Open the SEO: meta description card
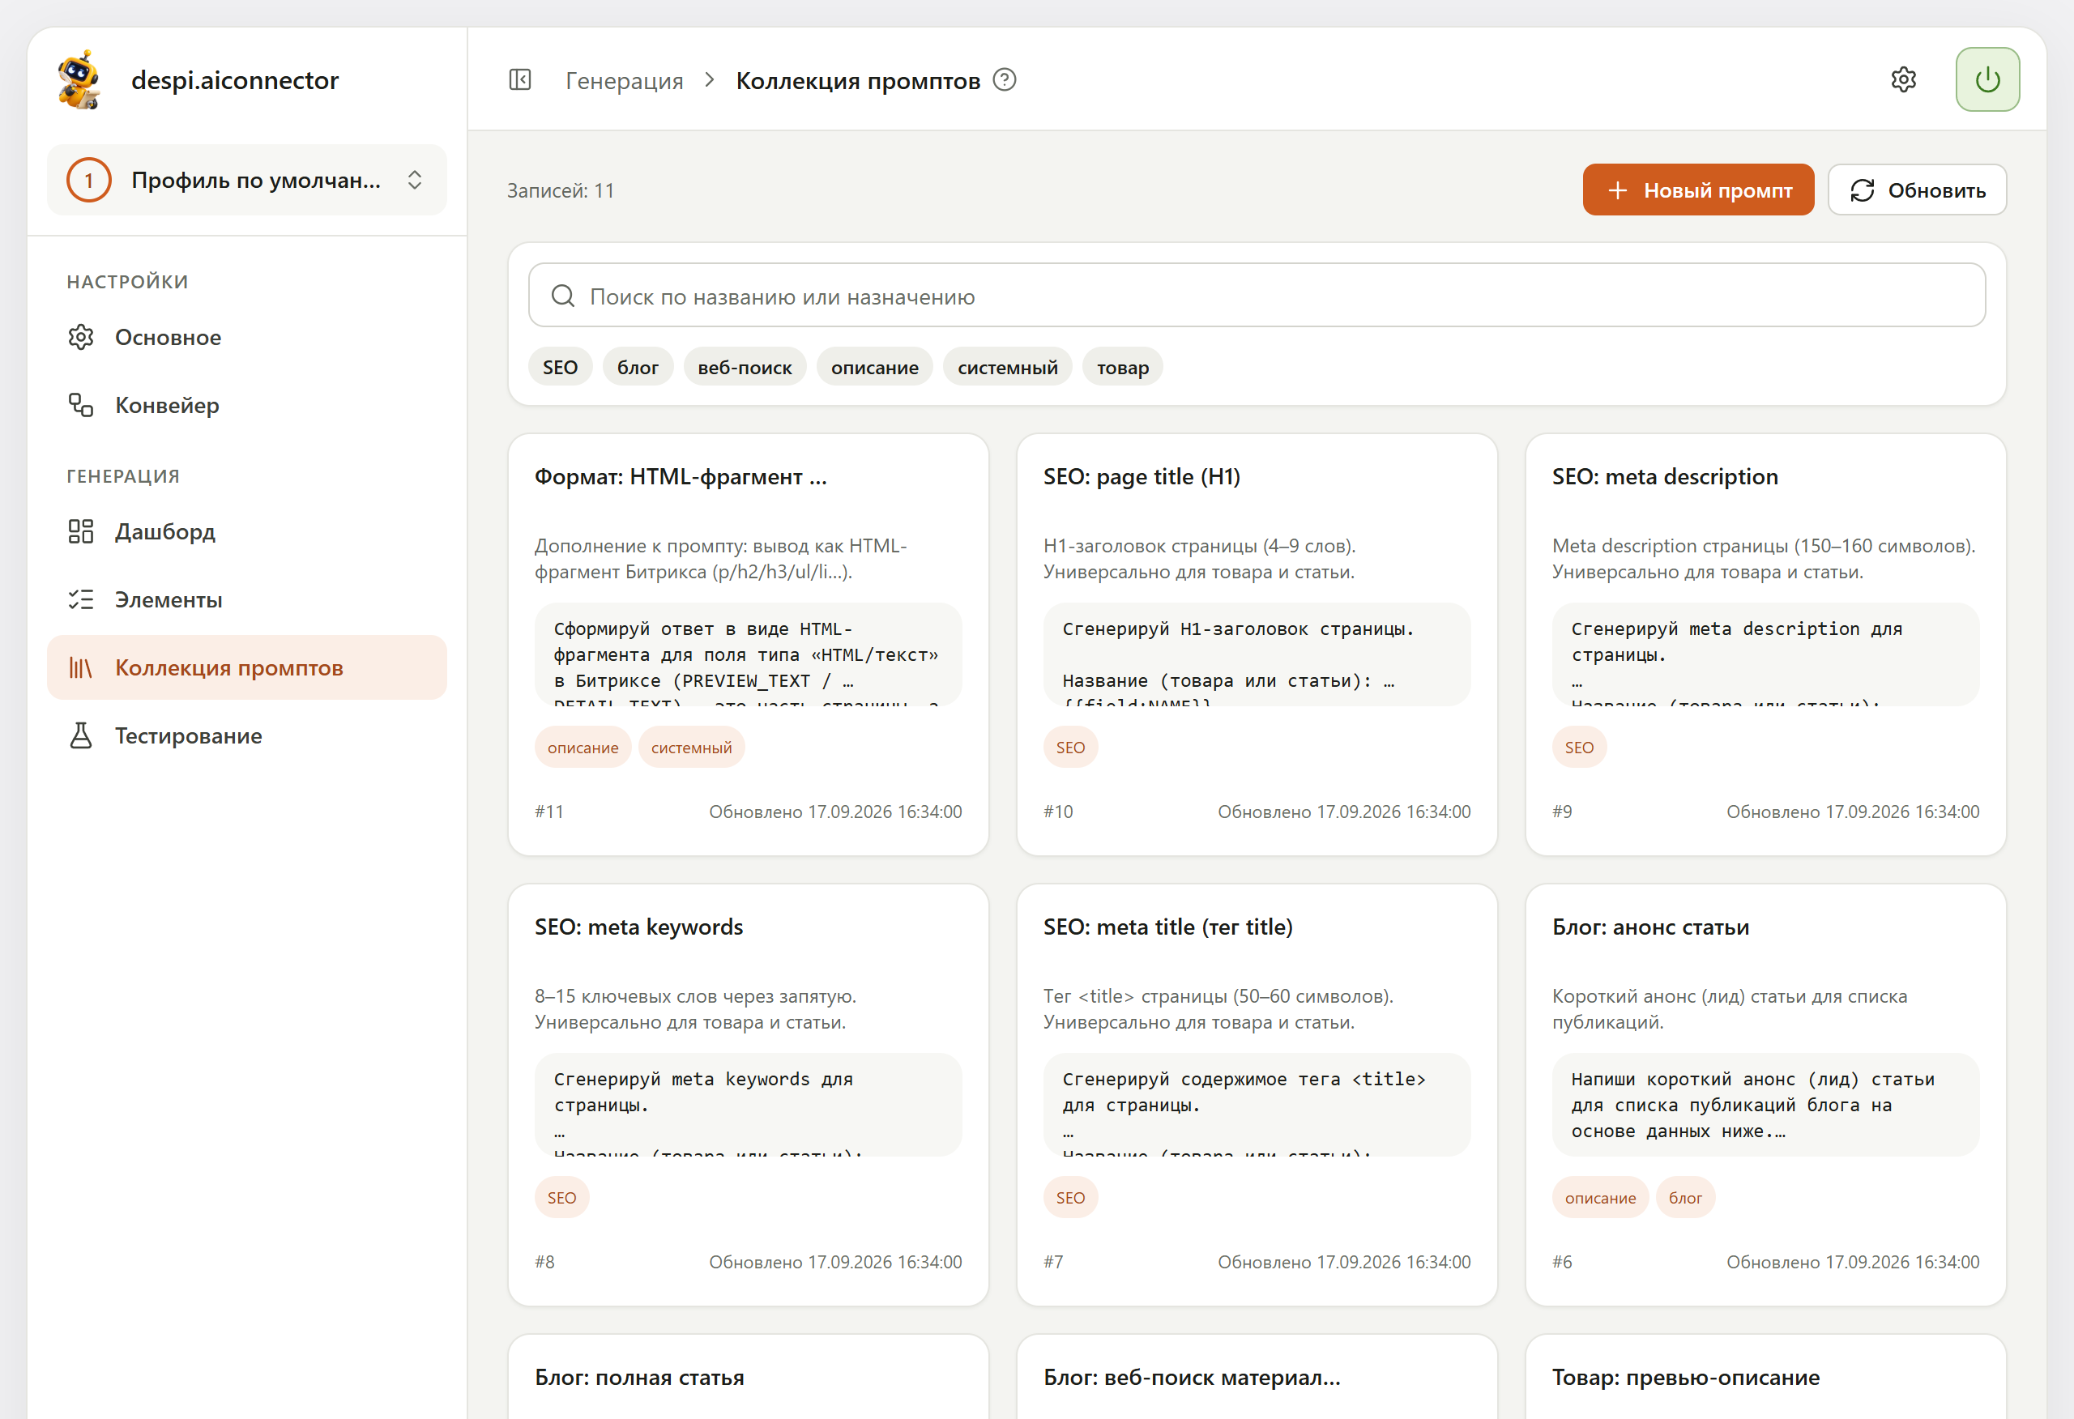2074x1419 pixels. (x=1765, y=646)
